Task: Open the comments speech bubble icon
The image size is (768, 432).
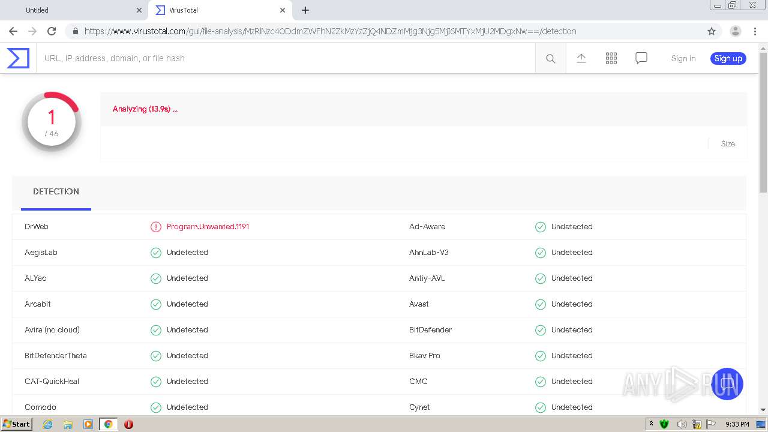Action: (x=641, y=58)
